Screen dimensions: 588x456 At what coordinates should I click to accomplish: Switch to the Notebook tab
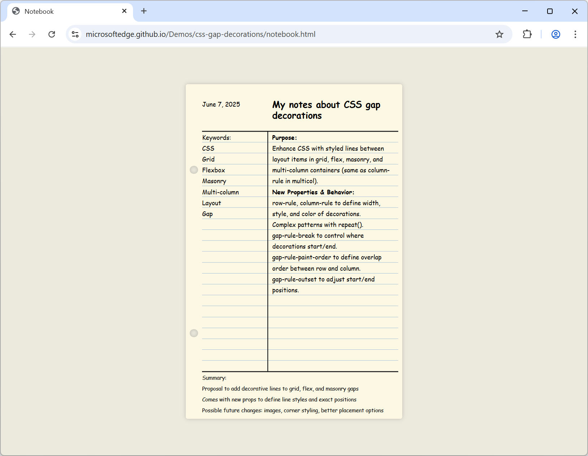click(54, 11)
